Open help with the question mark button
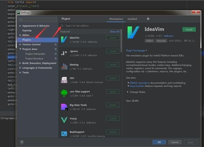 click(x=22, y=142)
